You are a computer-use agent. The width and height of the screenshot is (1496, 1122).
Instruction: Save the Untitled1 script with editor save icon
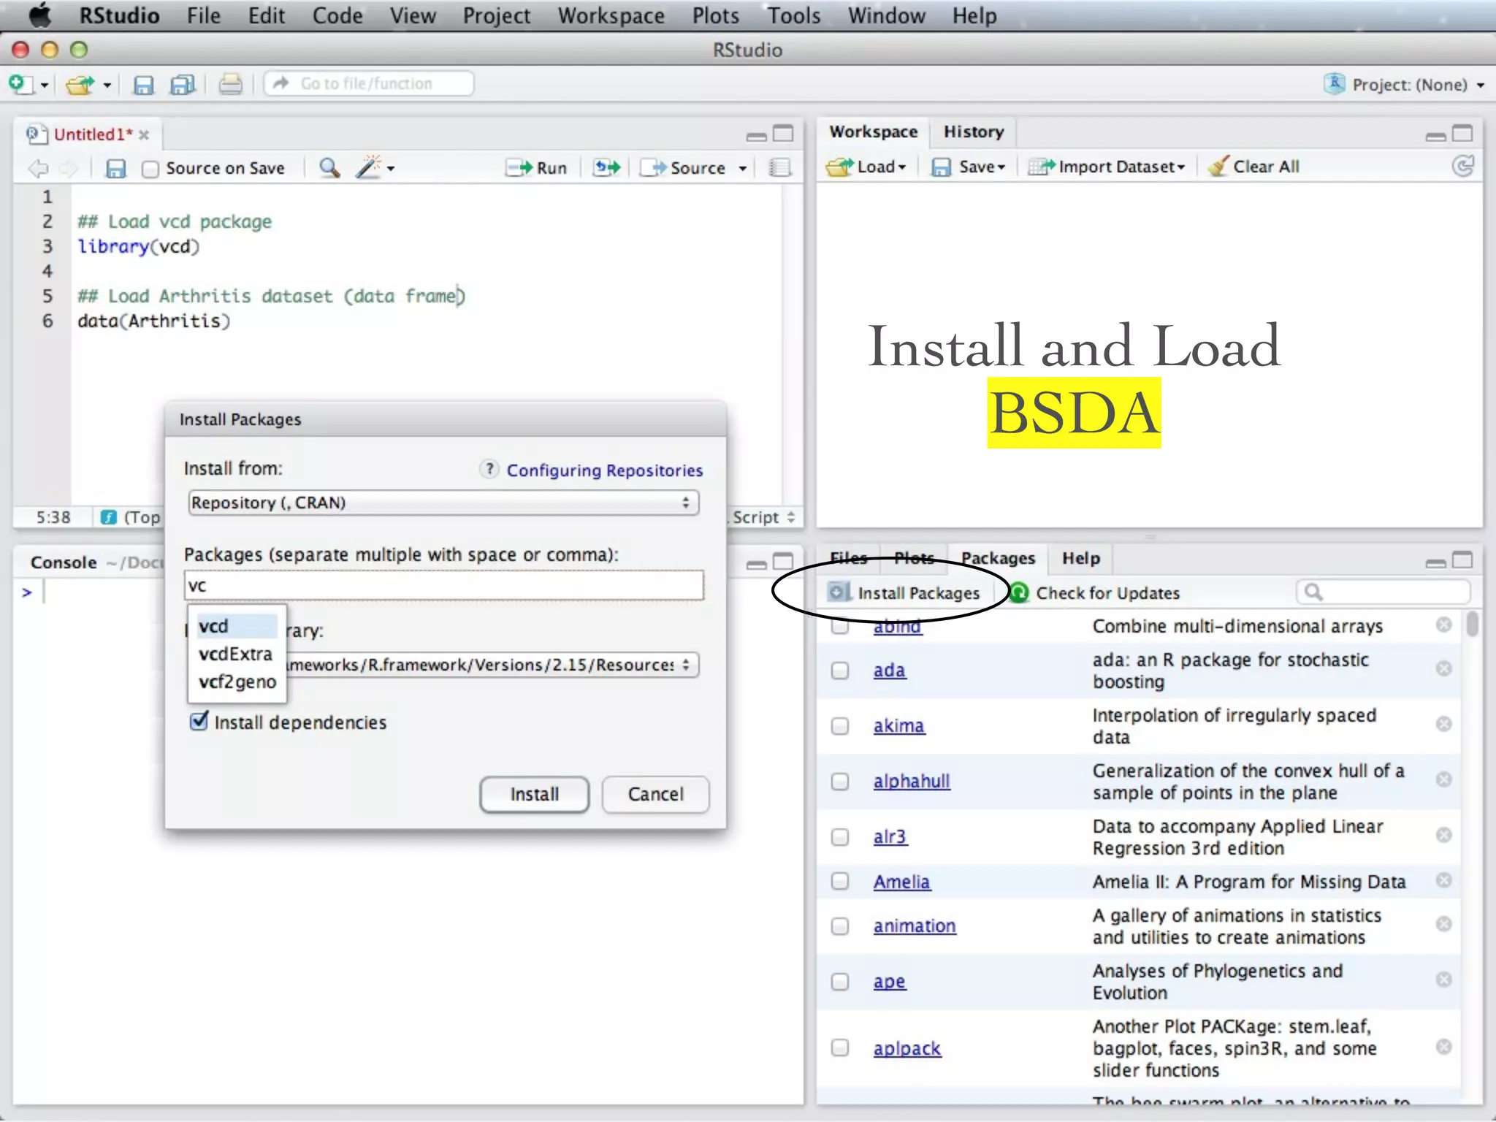pyautogui.click(x=115, y=169)
